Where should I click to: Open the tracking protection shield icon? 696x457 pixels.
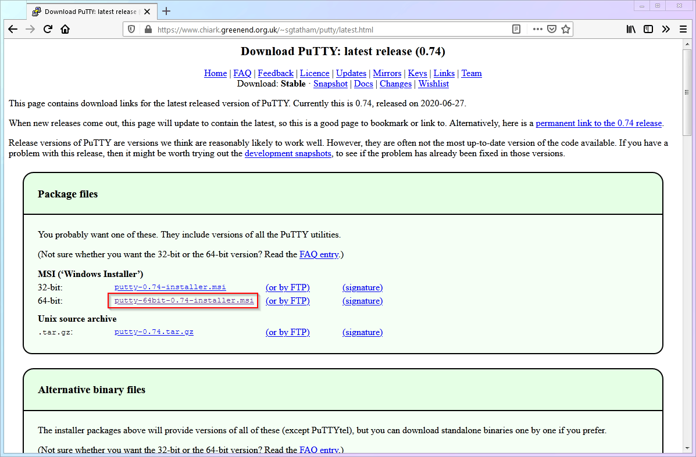click(x=132, y=30)
